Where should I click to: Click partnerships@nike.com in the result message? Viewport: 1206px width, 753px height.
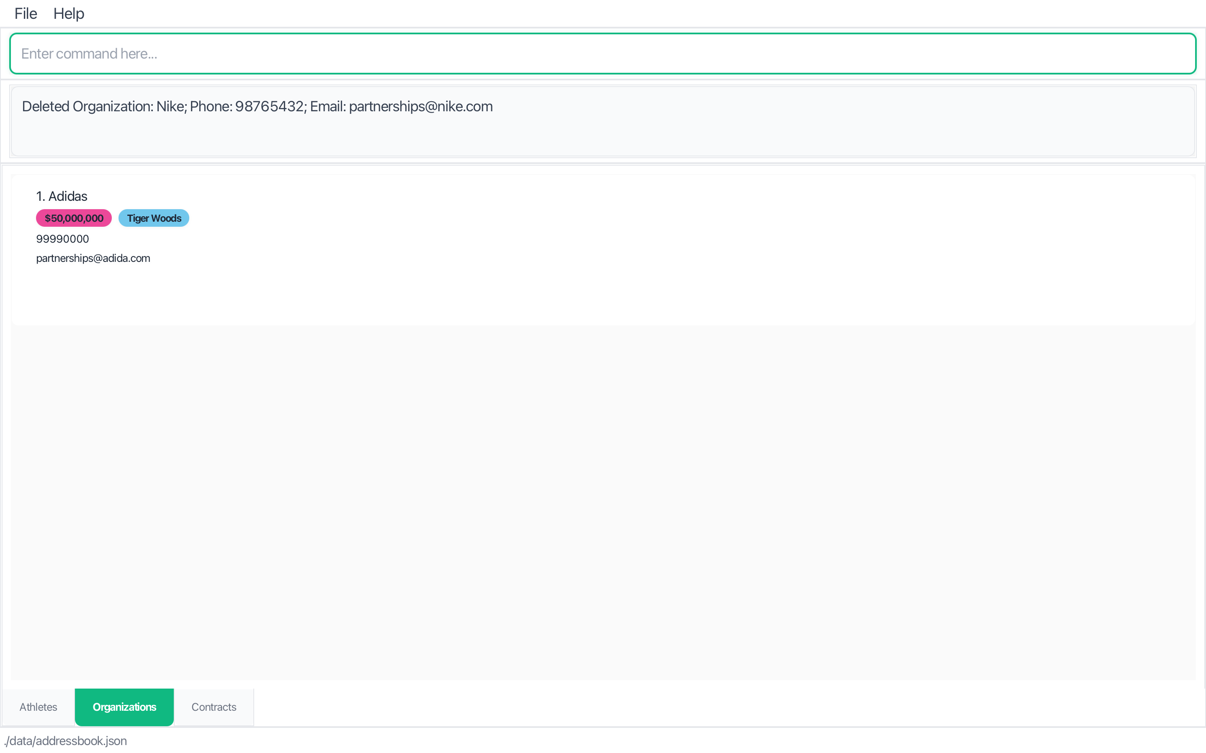tap(420, 107)
